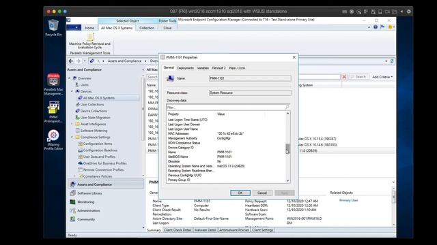Screen dimensions: 437x245
Task: Open navigation history dropdown arrow
Action: tap(85, 61)
